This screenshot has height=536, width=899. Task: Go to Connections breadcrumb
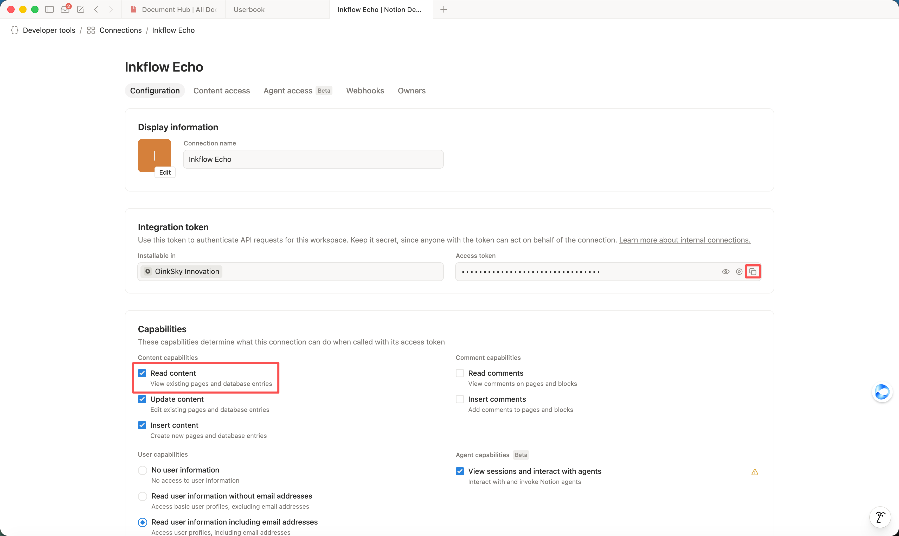[121, 30]
